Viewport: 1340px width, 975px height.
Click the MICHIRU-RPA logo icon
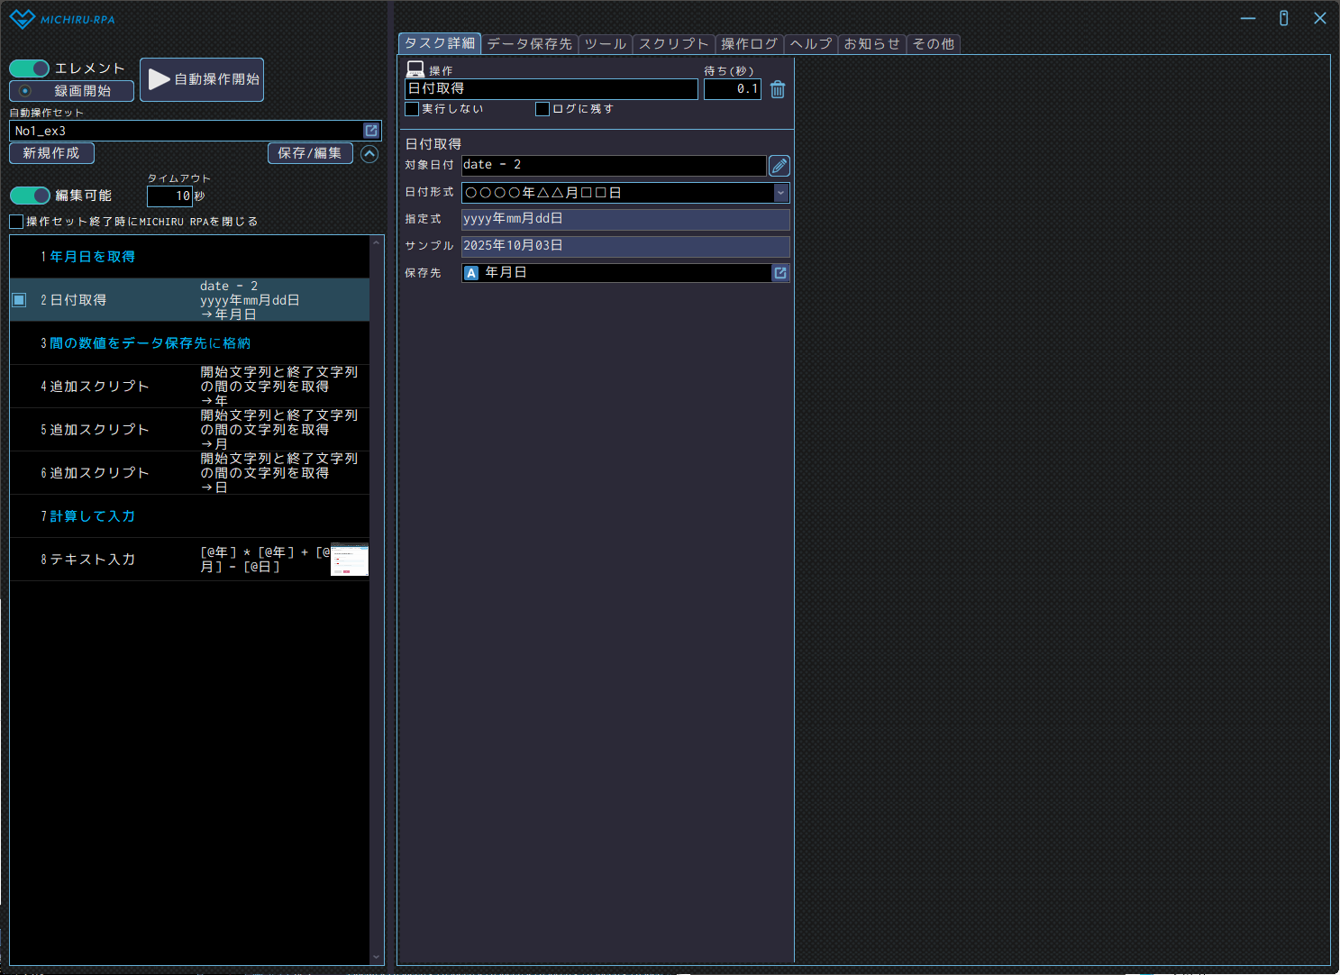point(22,19)
